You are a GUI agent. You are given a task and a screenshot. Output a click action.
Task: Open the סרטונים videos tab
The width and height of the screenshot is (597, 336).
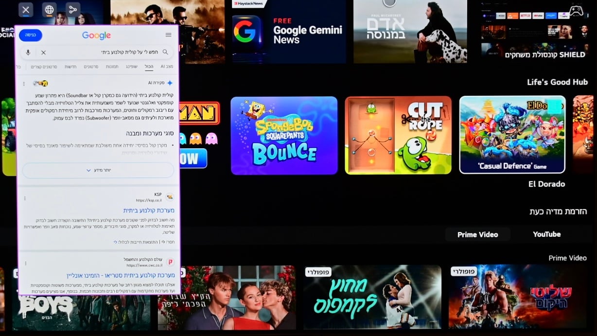click(x=91, y=67)
